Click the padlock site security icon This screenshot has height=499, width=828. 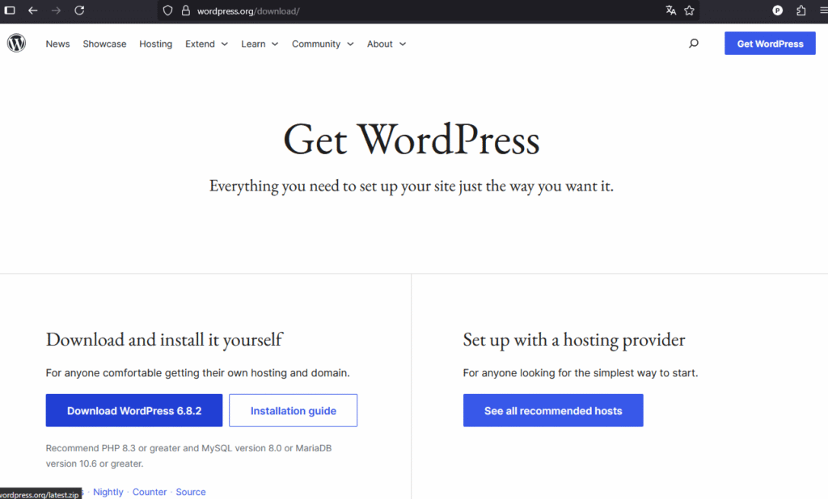click(185, 10)
